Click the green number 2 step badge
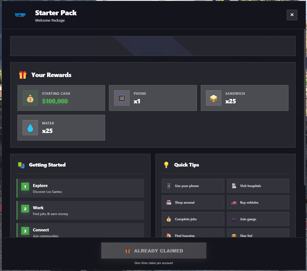307x271 pixels. pyautogui.click(x=25, y=209)
